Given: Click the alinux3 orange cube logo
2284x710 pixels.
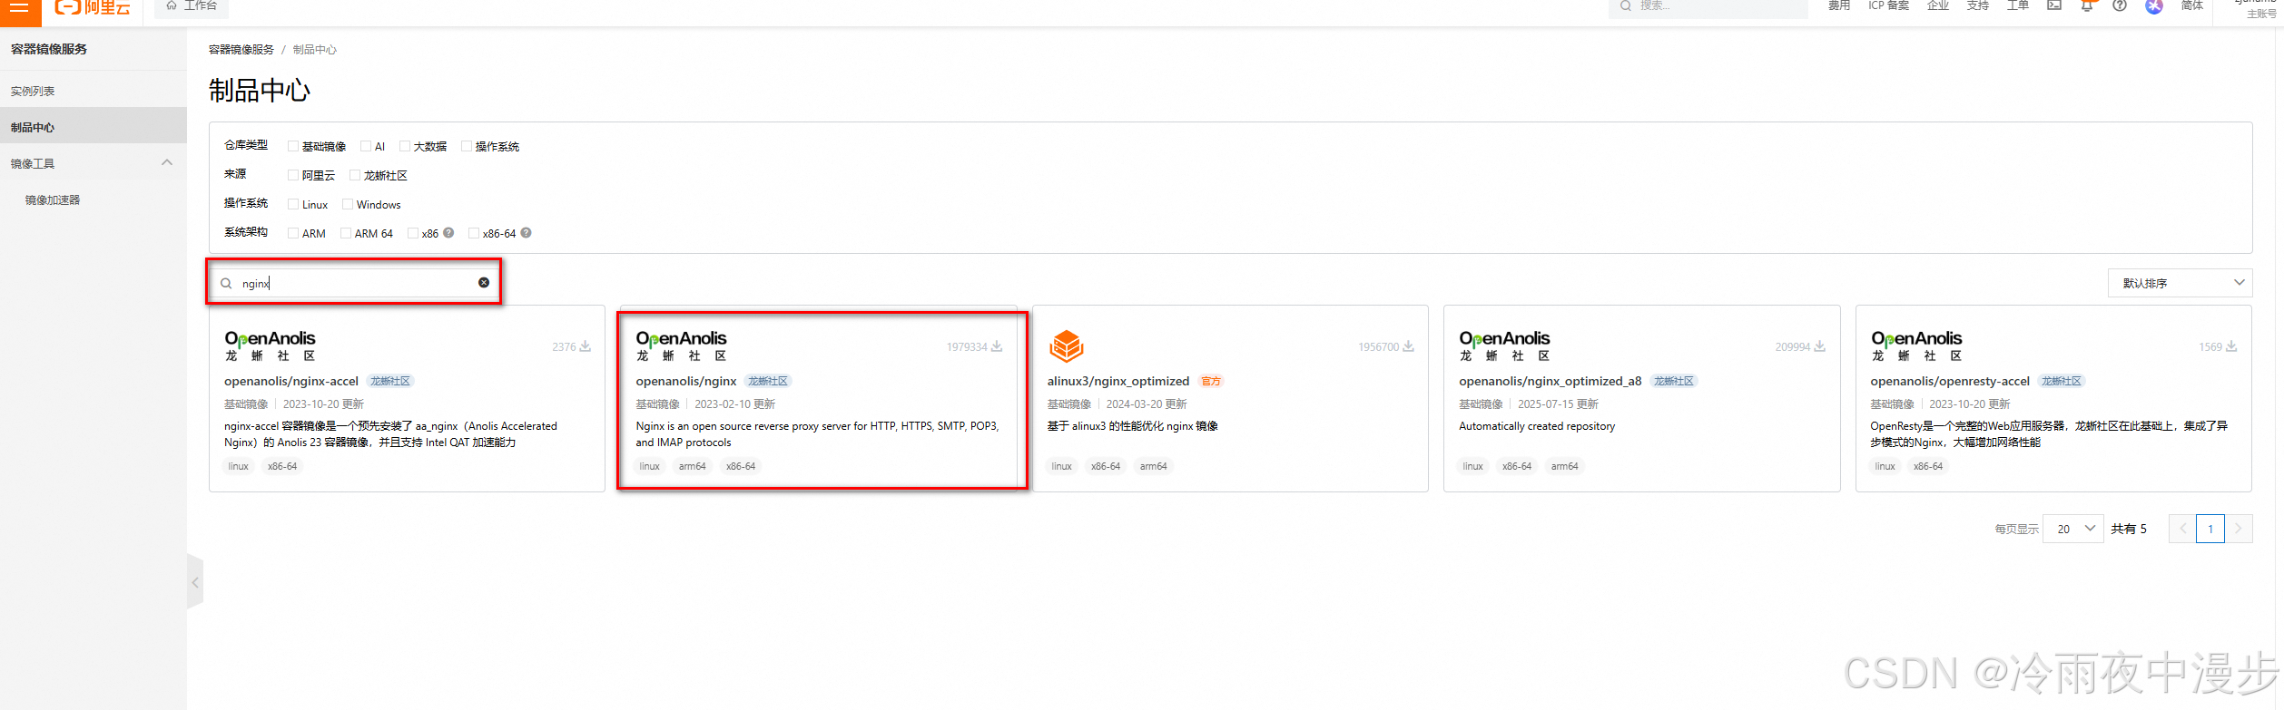Looking at the screenshot, I should click(1067, 345).
